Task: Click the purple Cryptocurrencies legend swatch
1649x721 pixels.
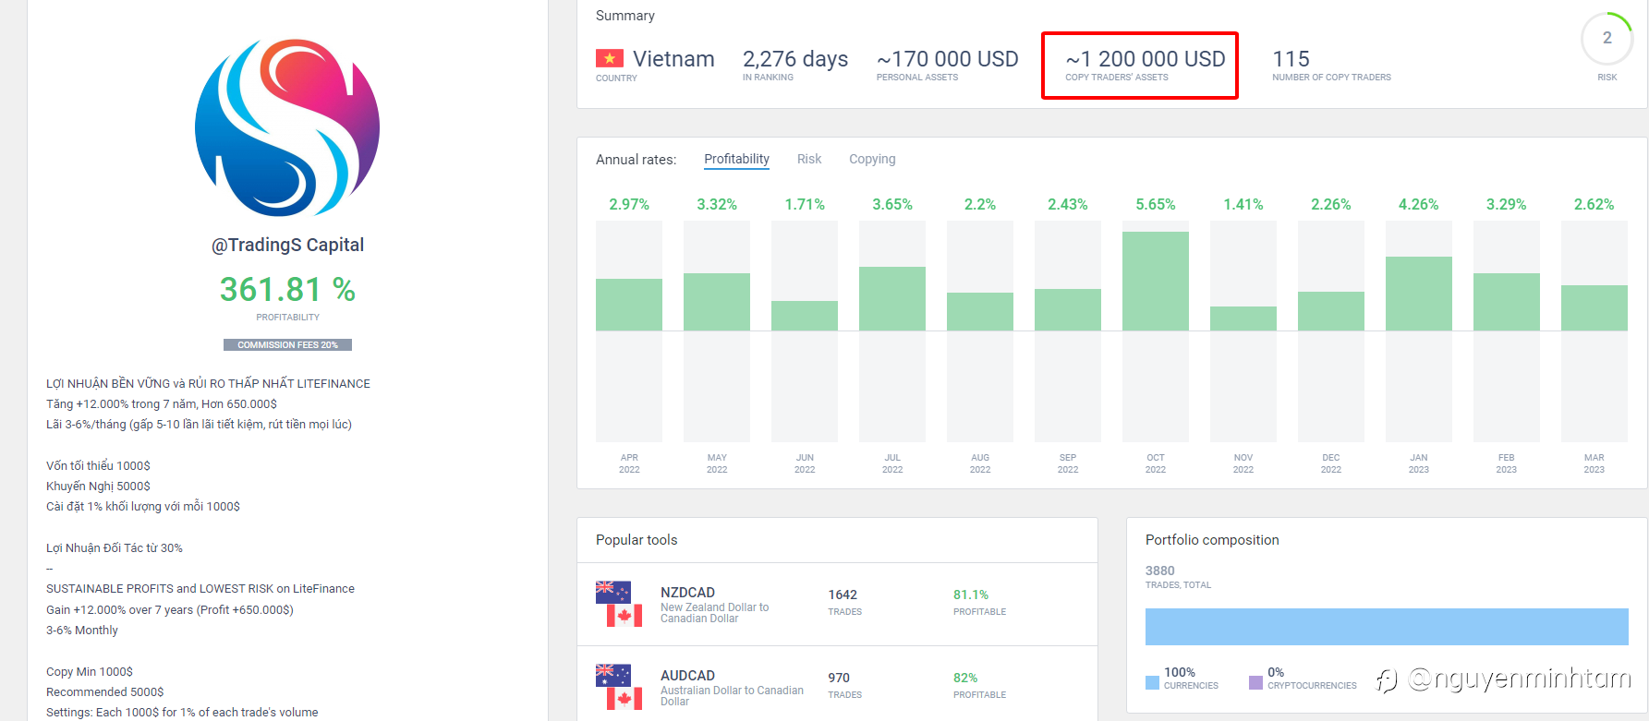Action: tap(1255, 682)
